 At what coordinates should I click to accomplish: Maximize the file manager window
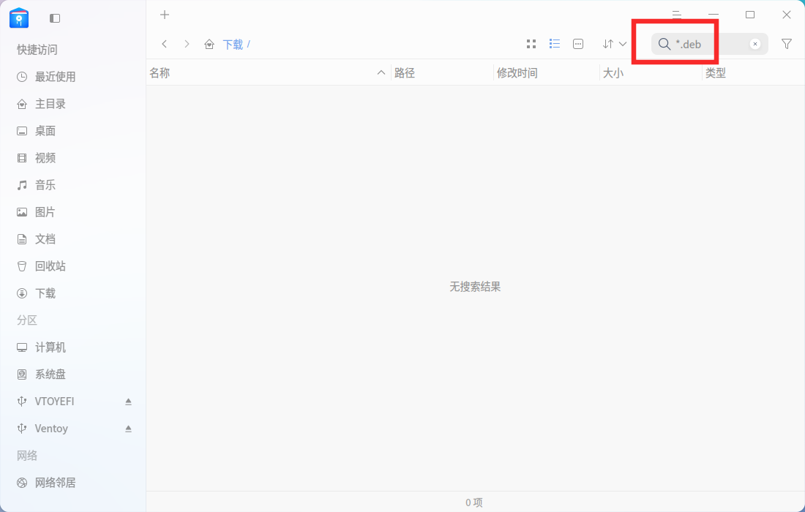click(750, 15)
